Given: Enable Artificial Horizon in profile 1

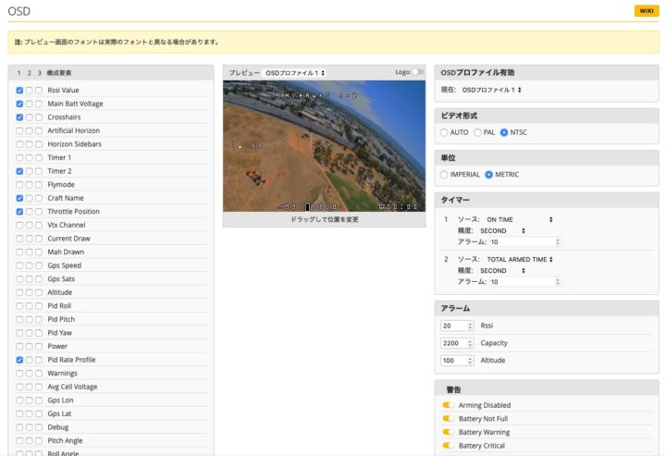Looking at the screenshot, I should (20, 131).
